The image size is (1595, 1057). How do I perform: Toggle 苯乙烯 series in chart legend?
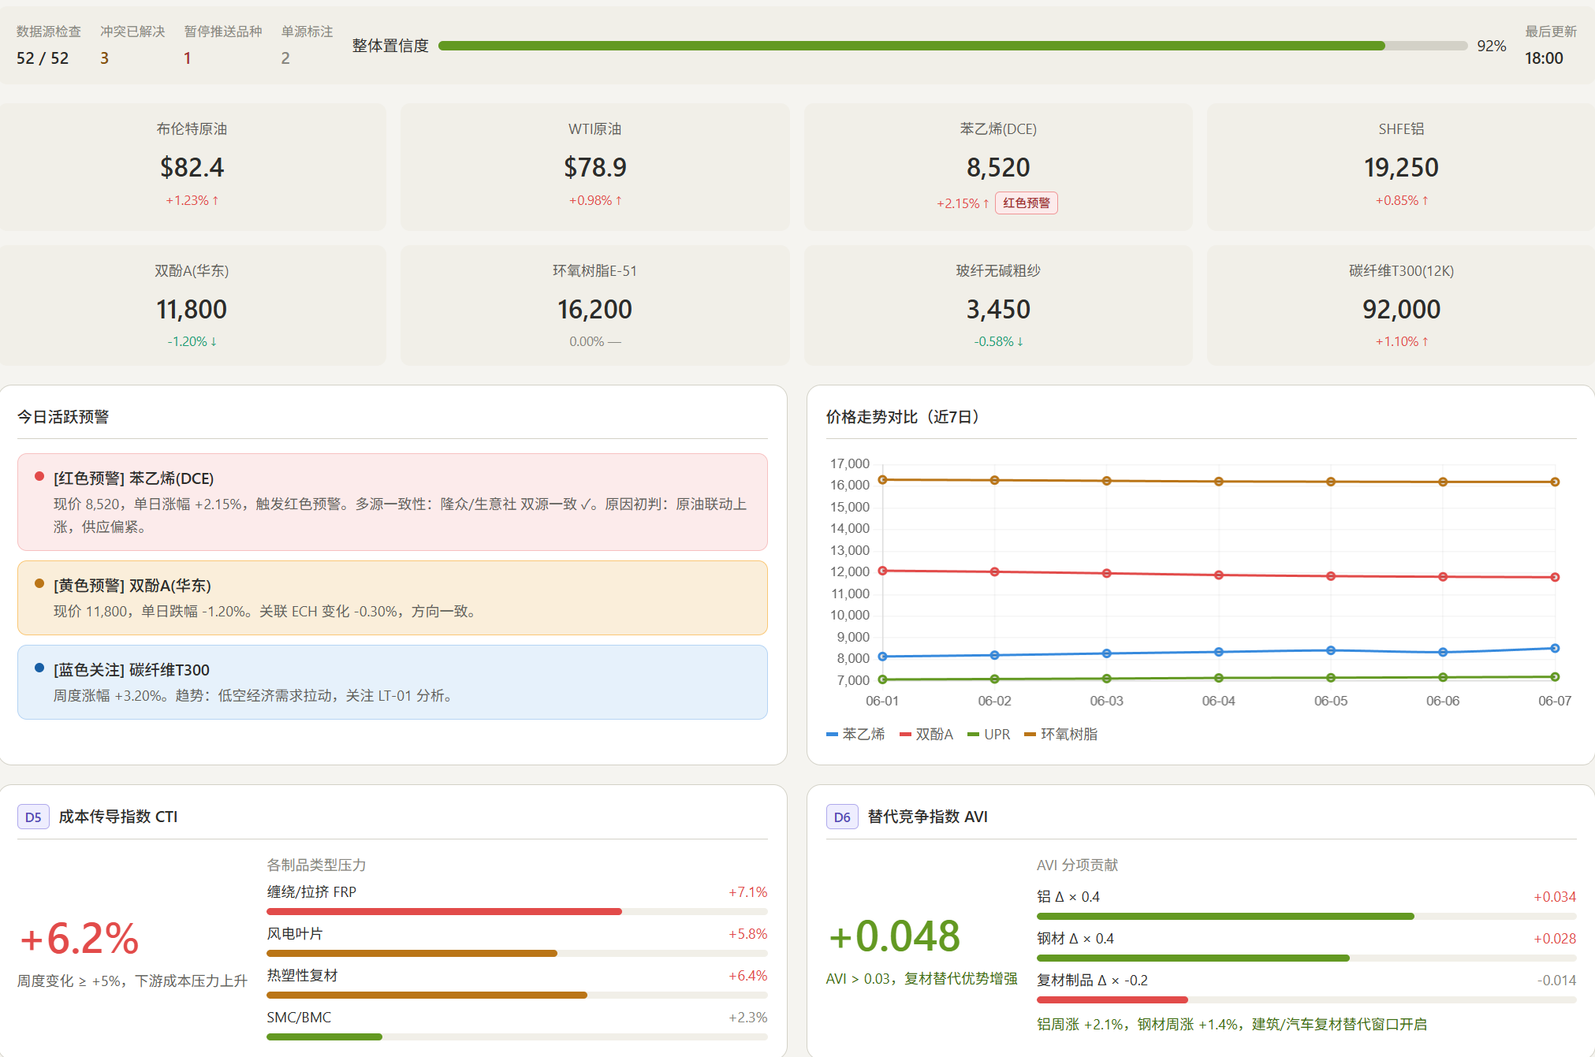[x=855, y=734]
